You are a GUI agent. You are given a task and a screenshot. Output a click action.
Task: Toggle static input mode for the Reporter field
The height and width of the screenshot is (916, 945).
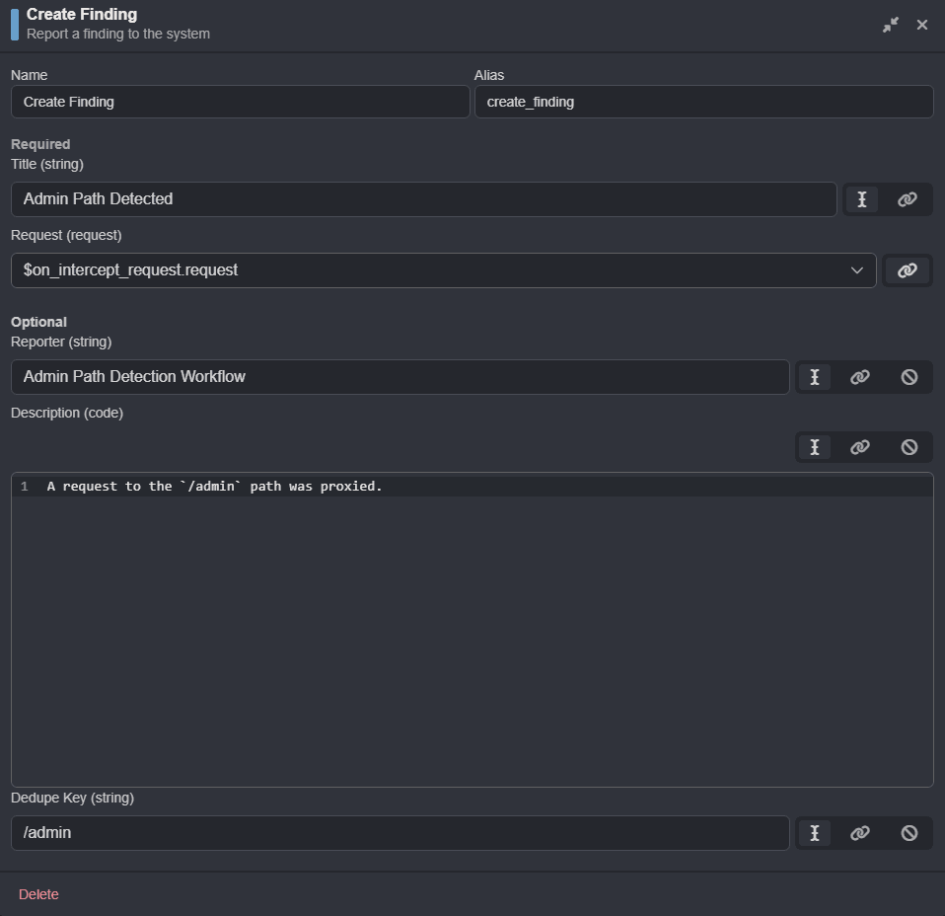[x=814, y=376]
